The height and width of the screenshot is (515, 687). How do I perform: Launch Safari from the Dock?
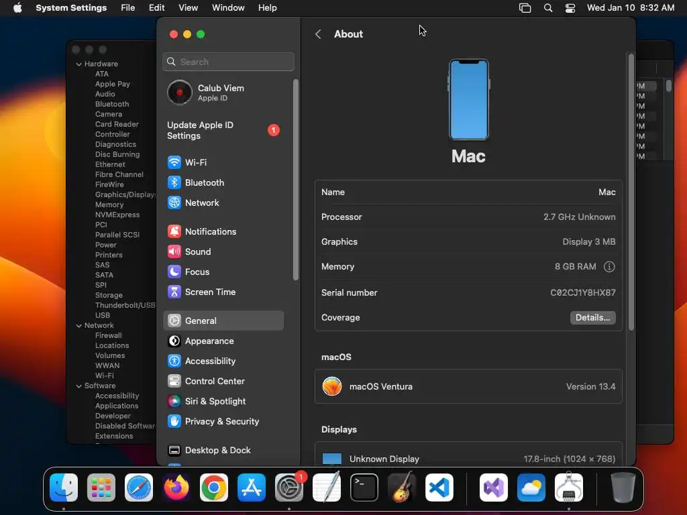[139, 488]
